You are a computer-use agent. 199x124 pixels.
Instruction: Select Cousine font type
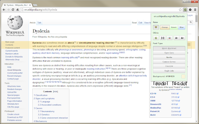click(169, 66)
